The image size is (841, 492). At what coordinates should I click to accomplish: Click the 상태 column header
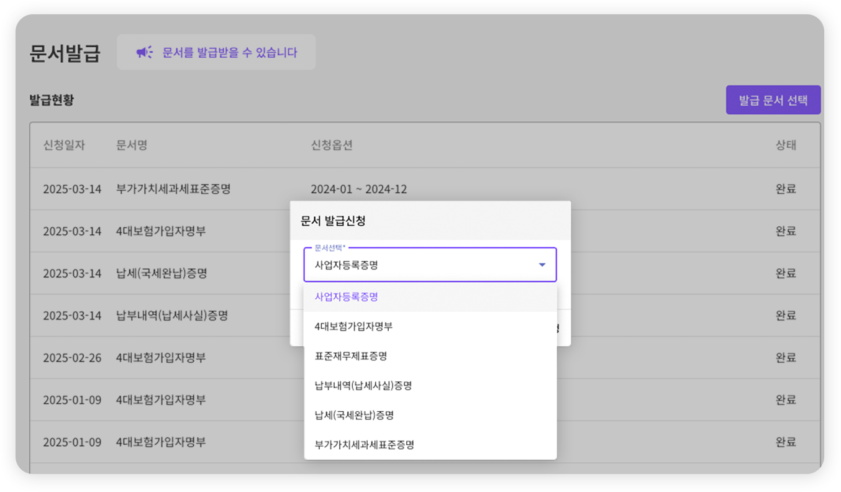[786, 145]
